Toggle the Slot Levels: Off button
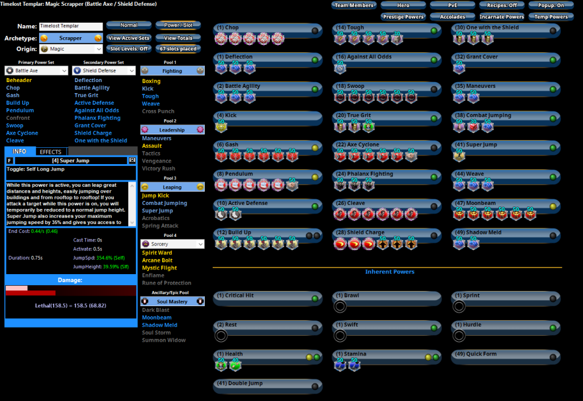583x401 pixels. click(x=128, y=49)
